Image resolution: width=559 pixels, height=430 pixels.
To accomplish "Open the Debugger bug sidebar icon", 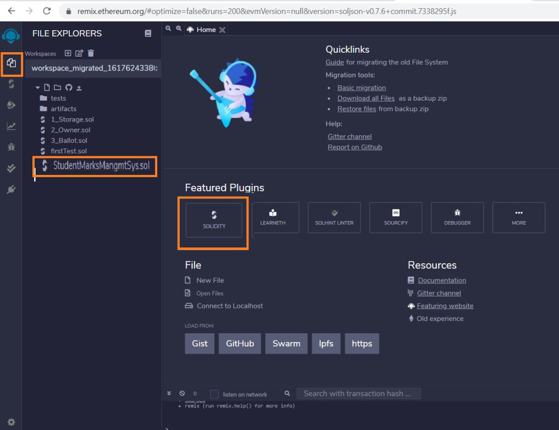I will pos(12,147).
